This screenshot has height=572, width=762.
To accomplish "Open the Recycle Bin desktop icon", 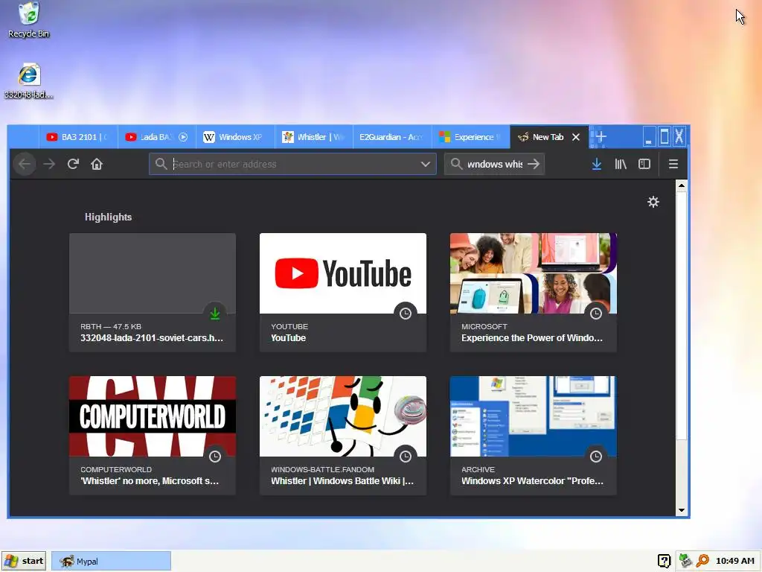I will [29, 20].
